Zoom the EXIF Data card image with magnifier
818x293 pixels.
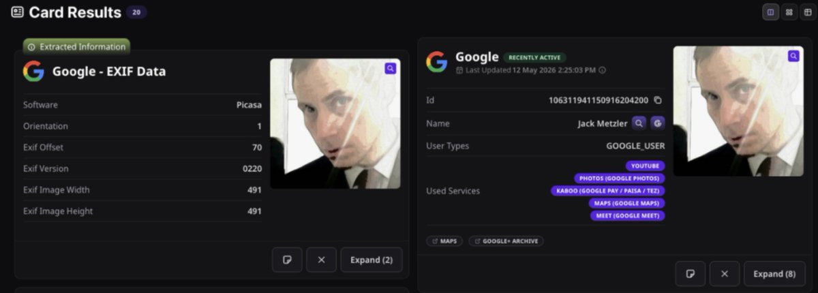[x=390, y=68]
